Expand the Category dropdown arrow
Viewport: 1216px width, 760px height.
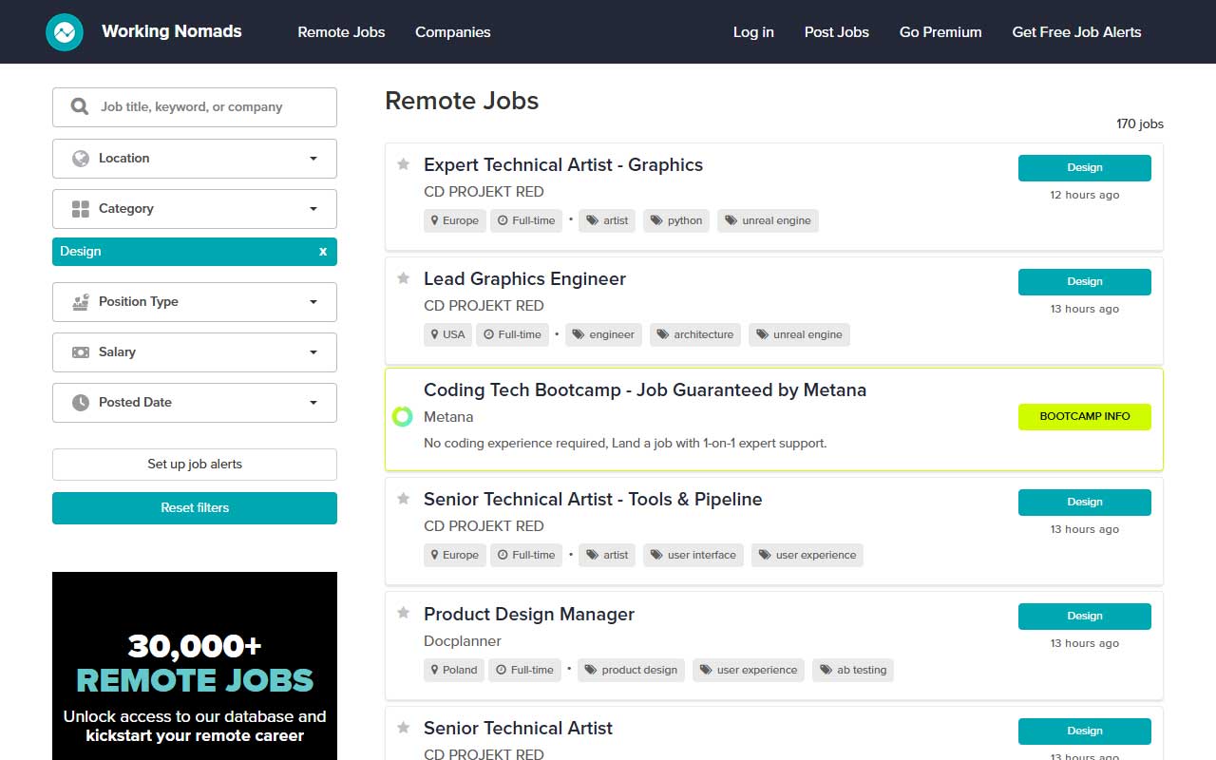pos(313,209)
